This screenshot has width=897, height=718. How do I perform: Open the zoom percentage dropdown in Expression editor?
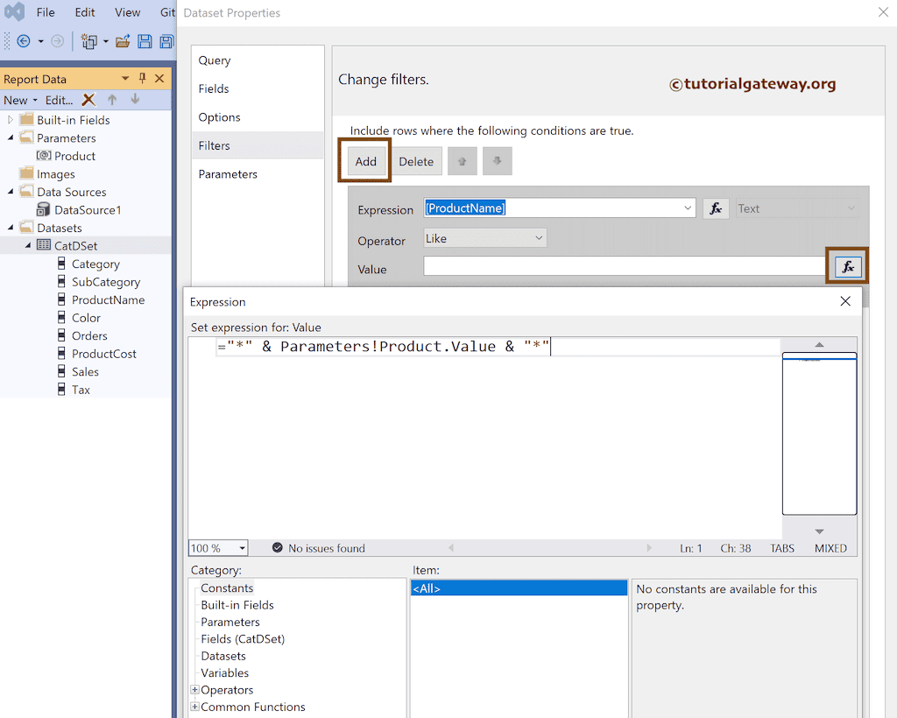click(x=244, y=547)
